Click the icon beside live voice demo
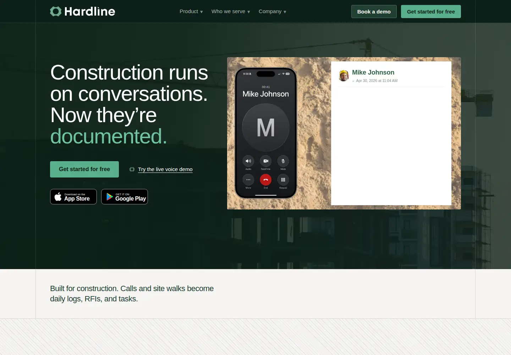511x355 pixels. click(x=132, y=169)
